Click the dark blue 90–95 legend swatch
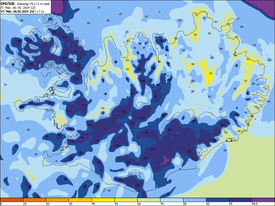The width and height of the screenshot is (275, 206). 218,200
